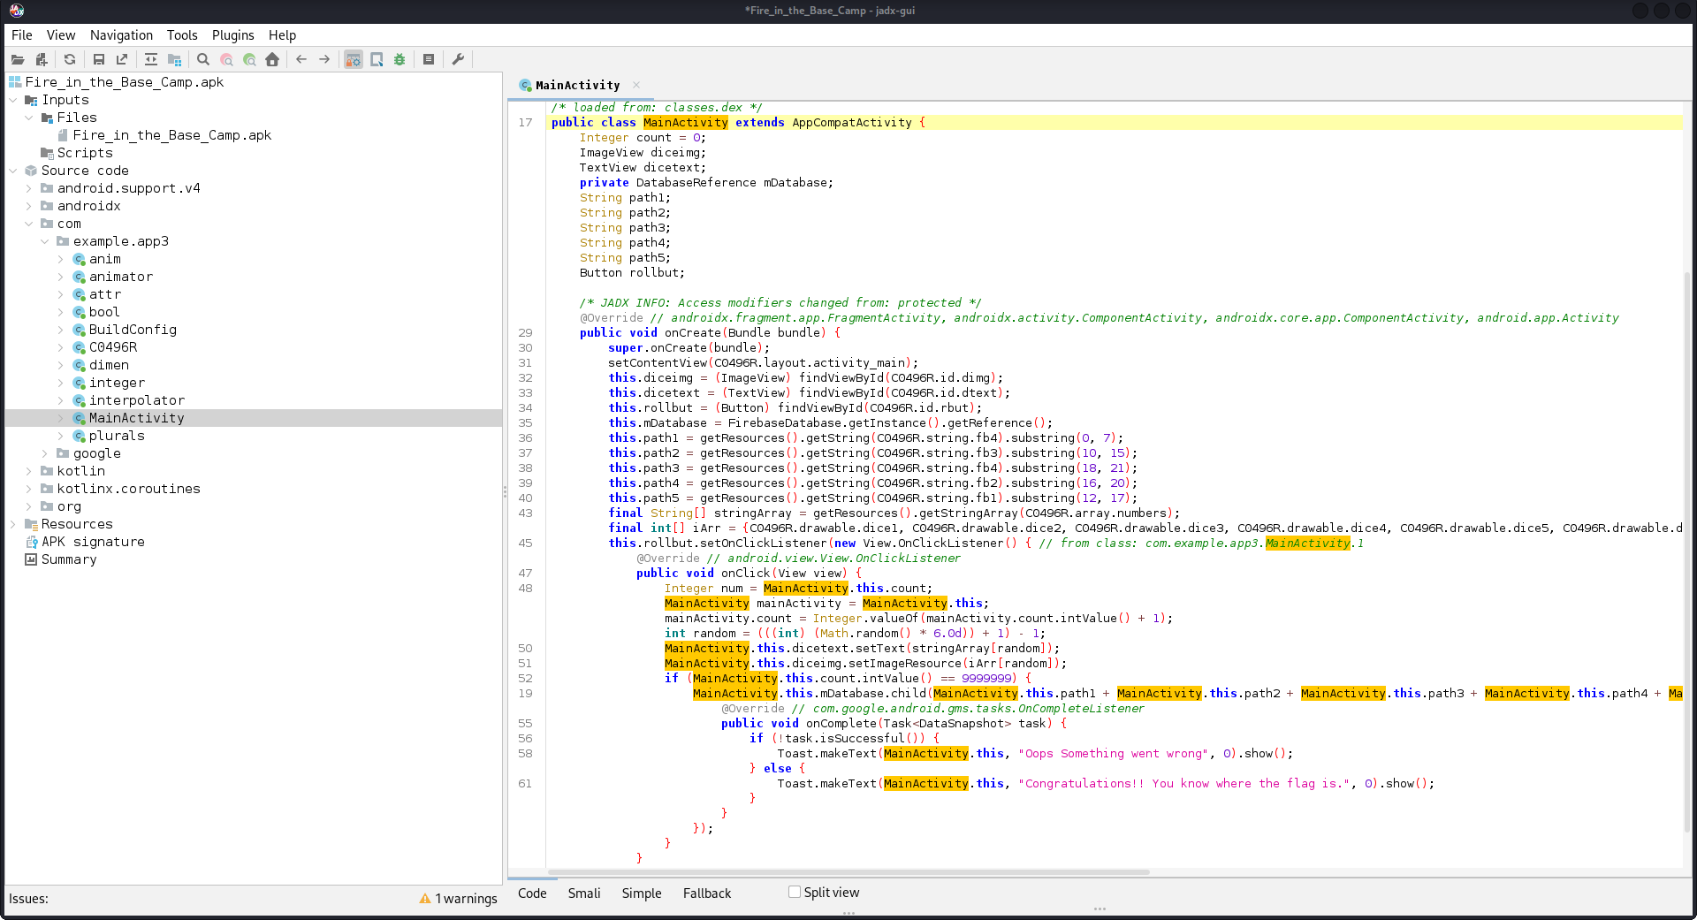Click the Open file toolbar icon
The width and height of the screenshot is (1697, 920).
(x=18, y=59)
